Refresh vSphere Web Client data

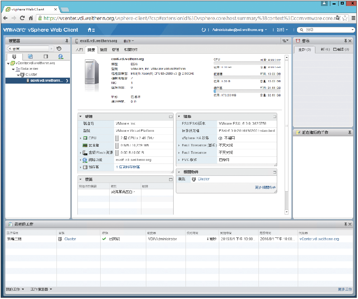click(x=204, y=30)
